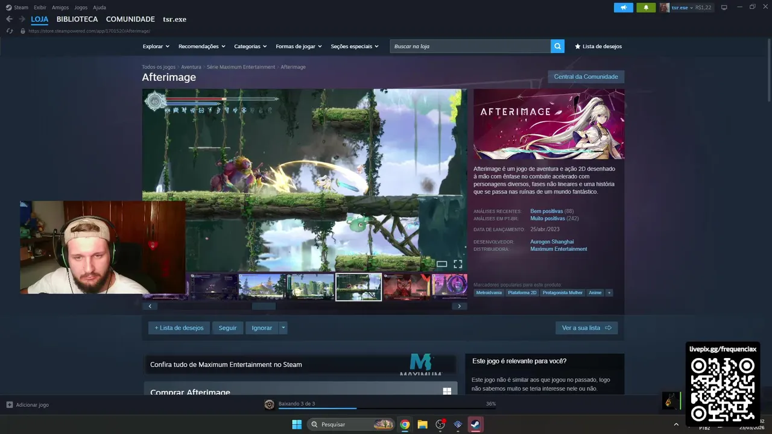
Task: Click the taskbar Pesquisar search box
Action: pyautogui.click(x=351, y=424)
